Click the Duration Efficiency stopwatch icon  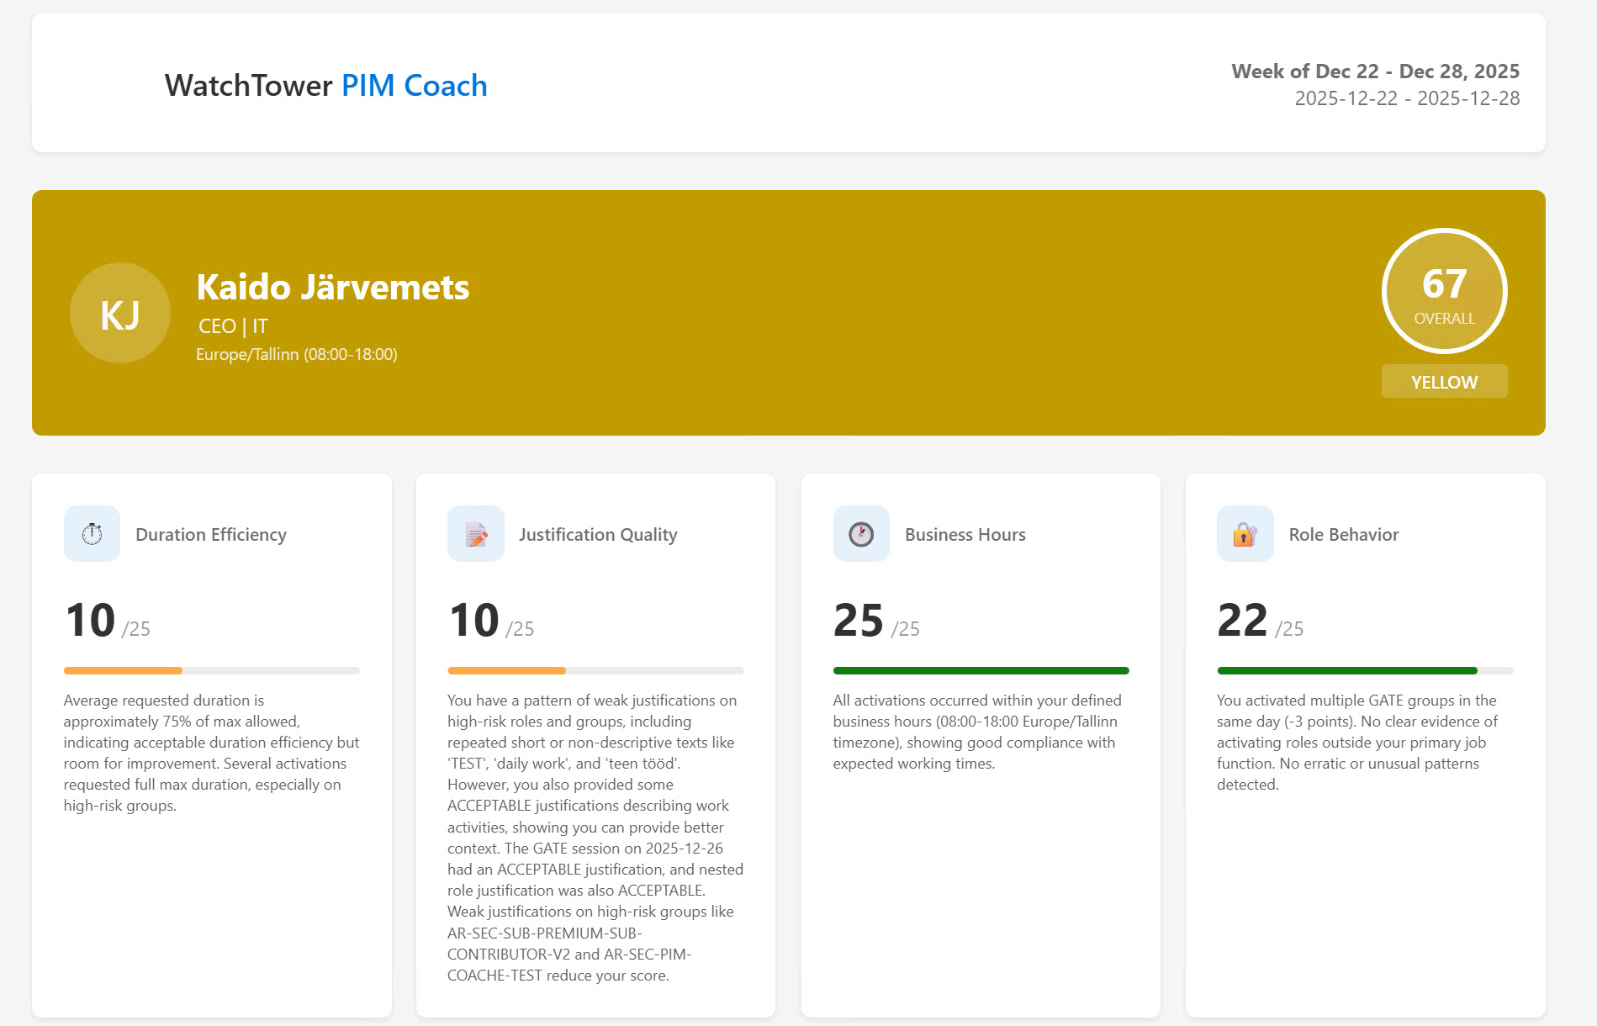pos(91,533)
